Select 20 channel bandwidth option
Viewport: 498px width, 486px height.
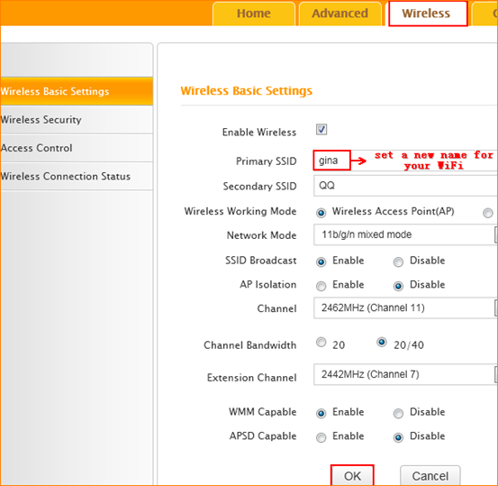[321, 343]
